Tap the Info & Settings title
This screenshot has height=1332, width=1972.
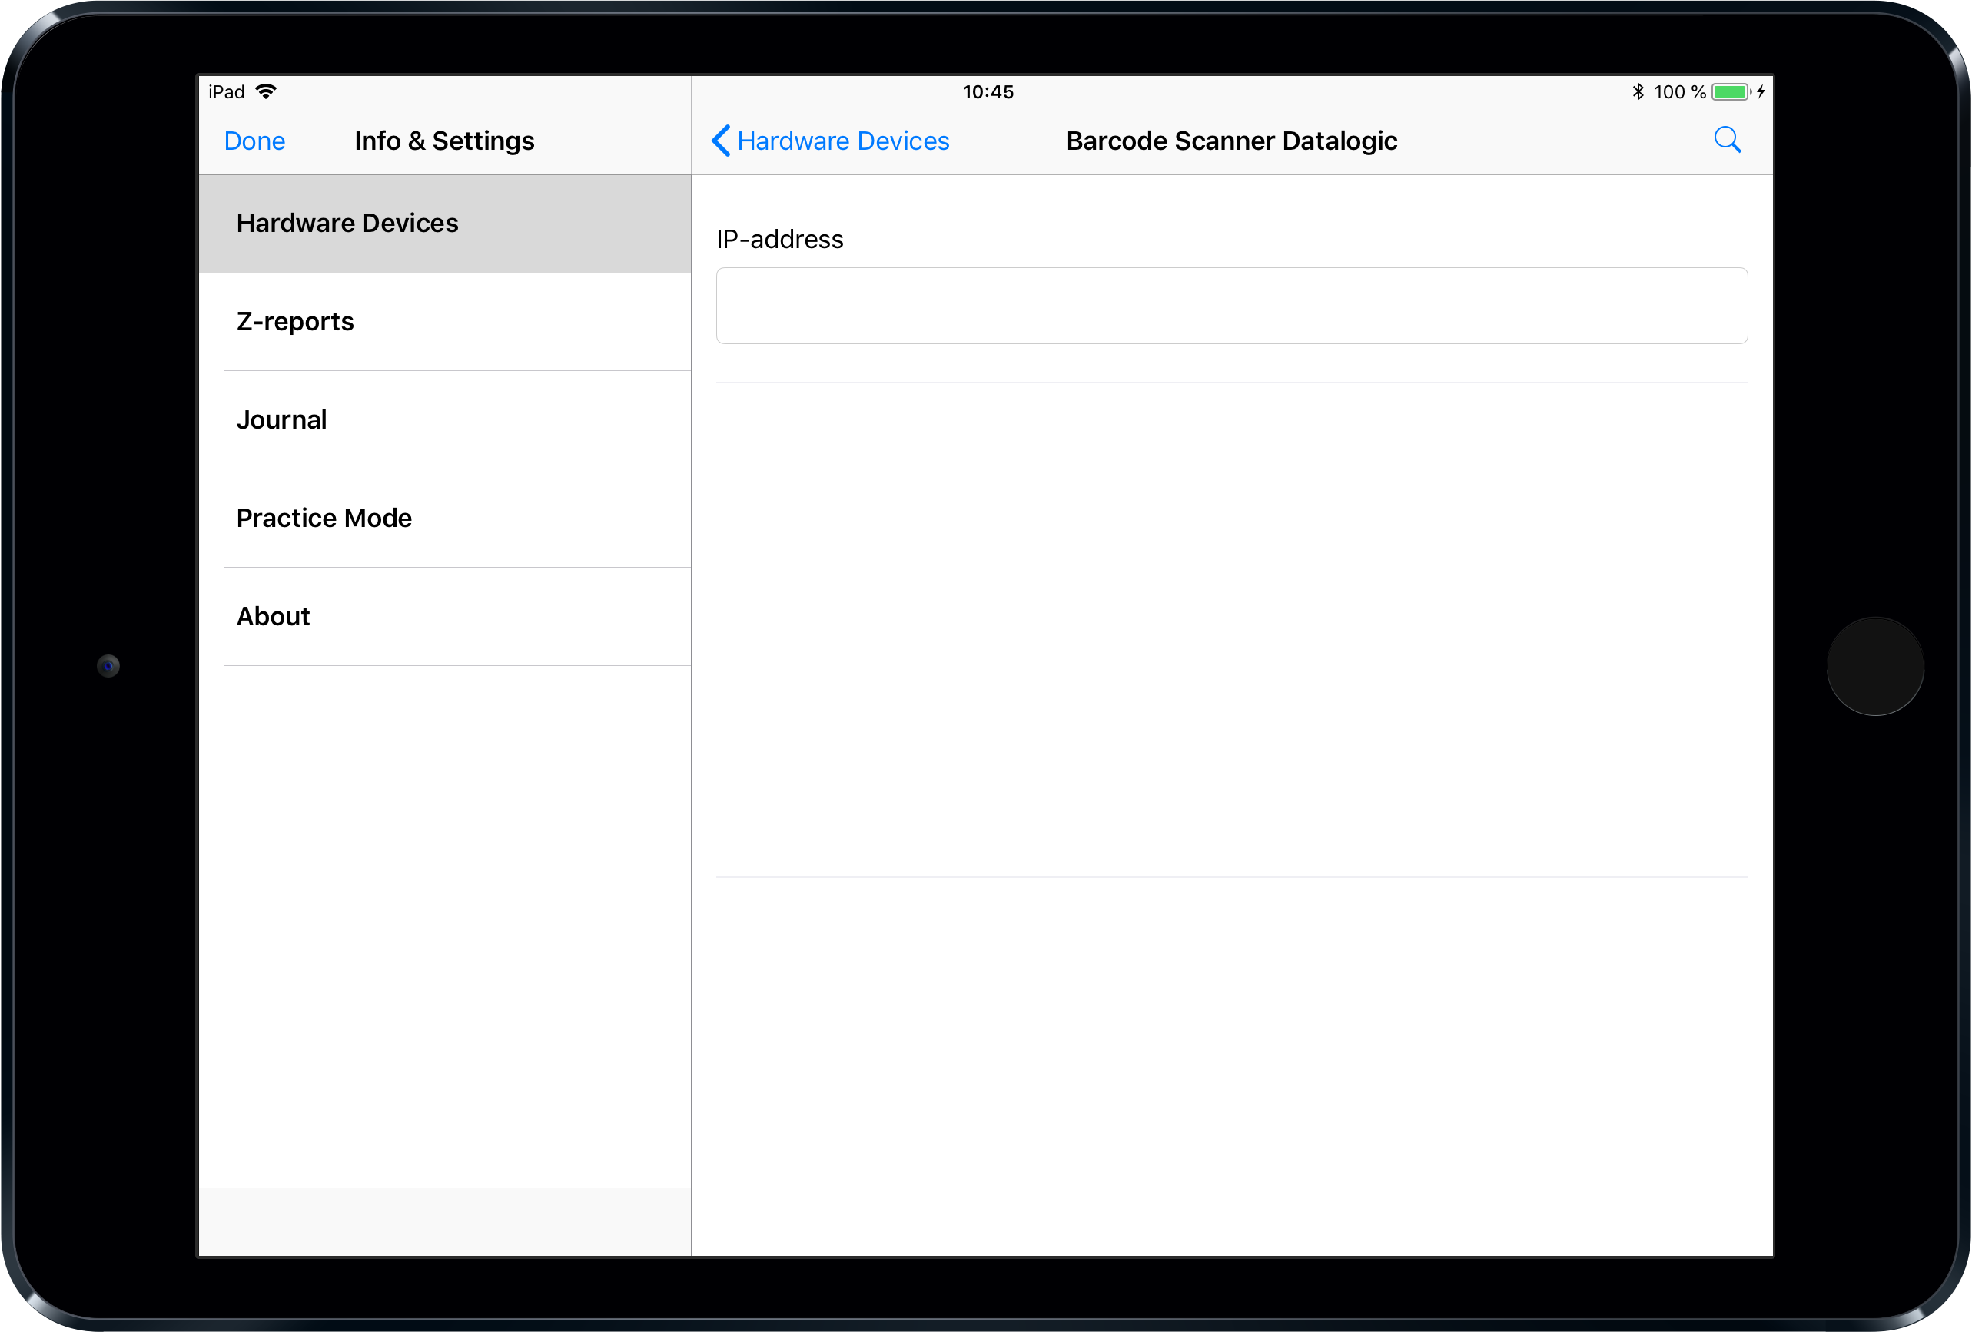pos(445,141)
